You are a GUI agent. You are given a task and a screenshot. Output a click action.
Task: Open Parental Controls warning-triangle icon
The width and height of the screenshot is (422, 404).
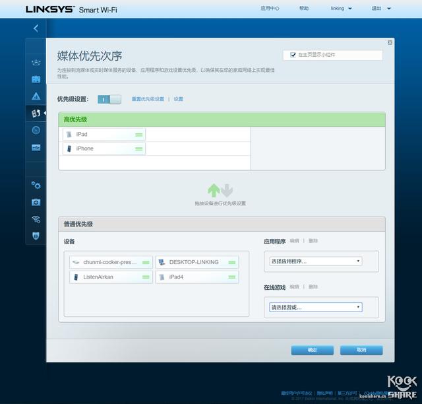click(36, 96)
